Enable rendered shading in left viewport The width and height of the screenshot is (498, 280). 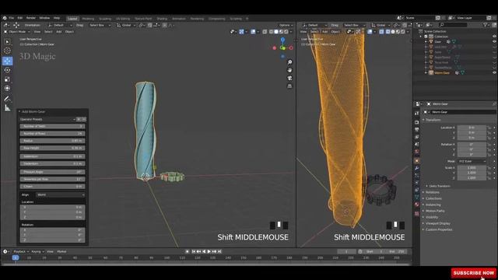[x=286, y=32]
